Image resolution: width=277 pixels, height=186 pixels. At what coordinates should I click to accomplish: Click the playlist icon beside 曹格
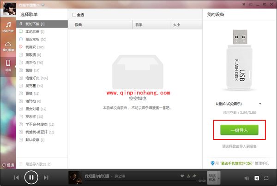(21, 93)
